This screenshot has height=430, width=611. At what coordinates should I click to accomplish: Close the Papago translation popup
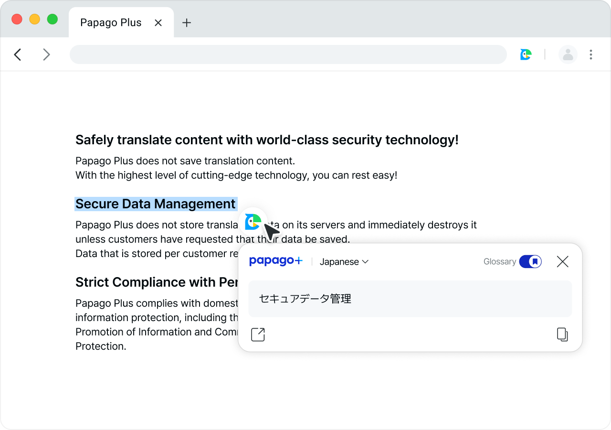(x=562, y=261)
